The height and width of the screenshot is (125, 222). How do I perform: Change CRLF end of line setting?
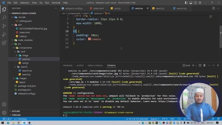click(x=172, y=119)
